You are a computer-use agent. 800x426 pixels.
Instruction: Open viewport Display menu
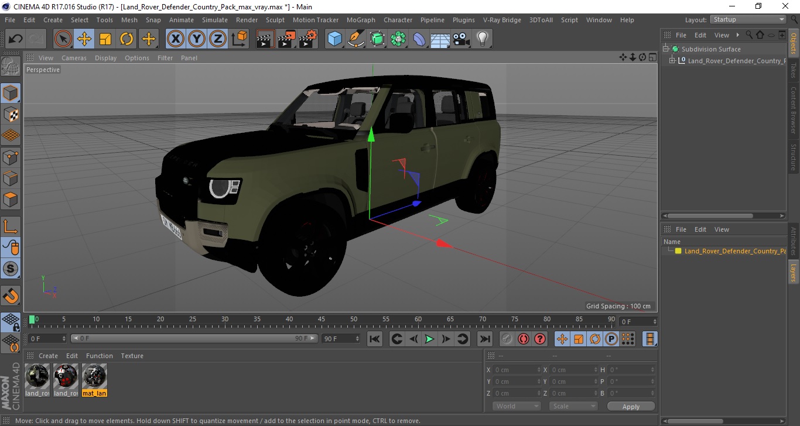point(105,58)
